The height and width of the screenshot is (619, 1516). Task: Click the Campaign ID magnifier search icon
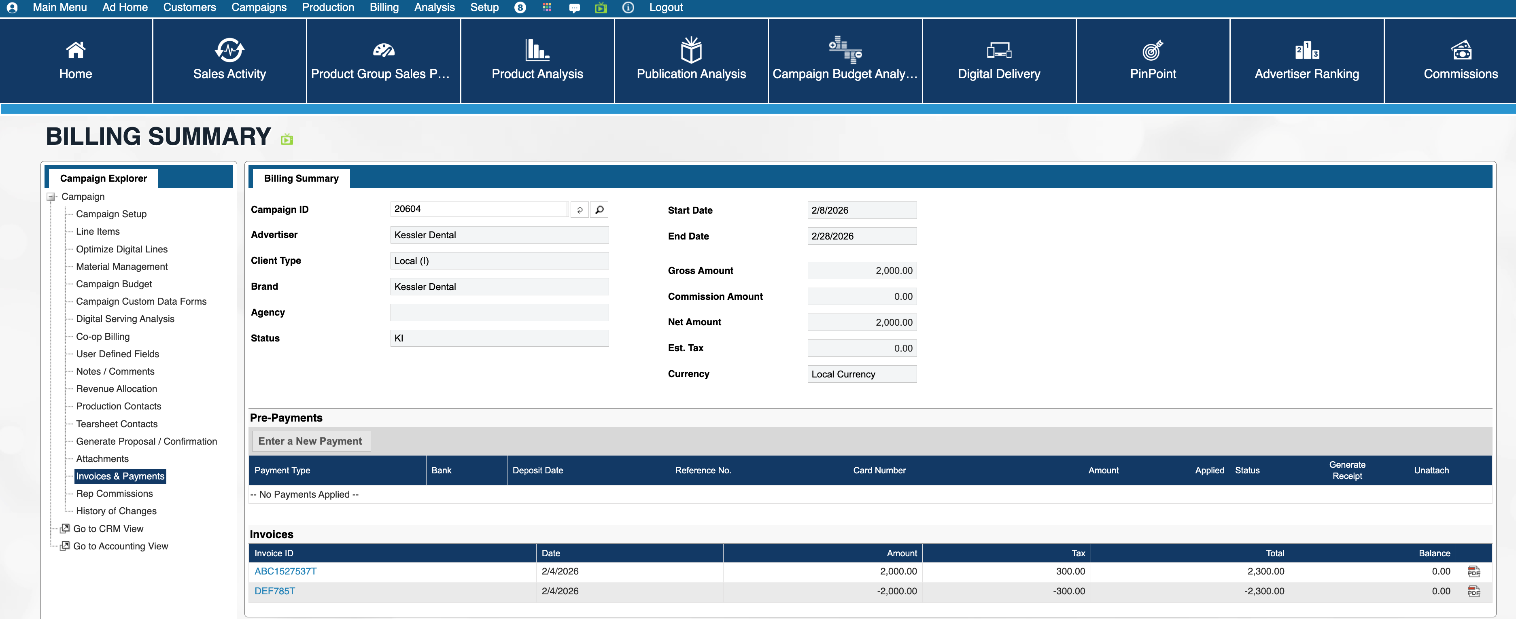pyautogui.click(x=599, y=210)
